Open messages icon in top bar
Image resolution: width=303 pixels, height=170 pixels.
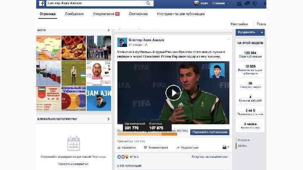point(247,3)
